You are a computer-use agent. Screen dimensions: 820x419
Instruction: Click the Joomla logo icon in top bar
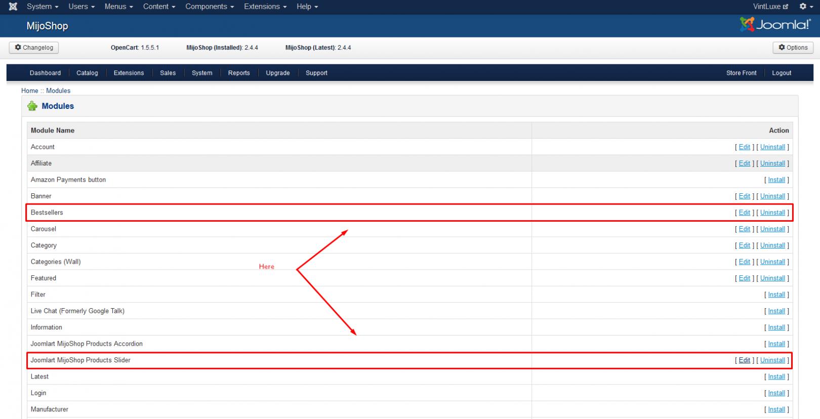(13, 7)
